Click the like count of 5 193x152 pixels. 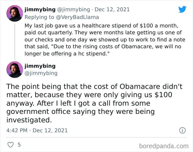[x=19, y=145]
